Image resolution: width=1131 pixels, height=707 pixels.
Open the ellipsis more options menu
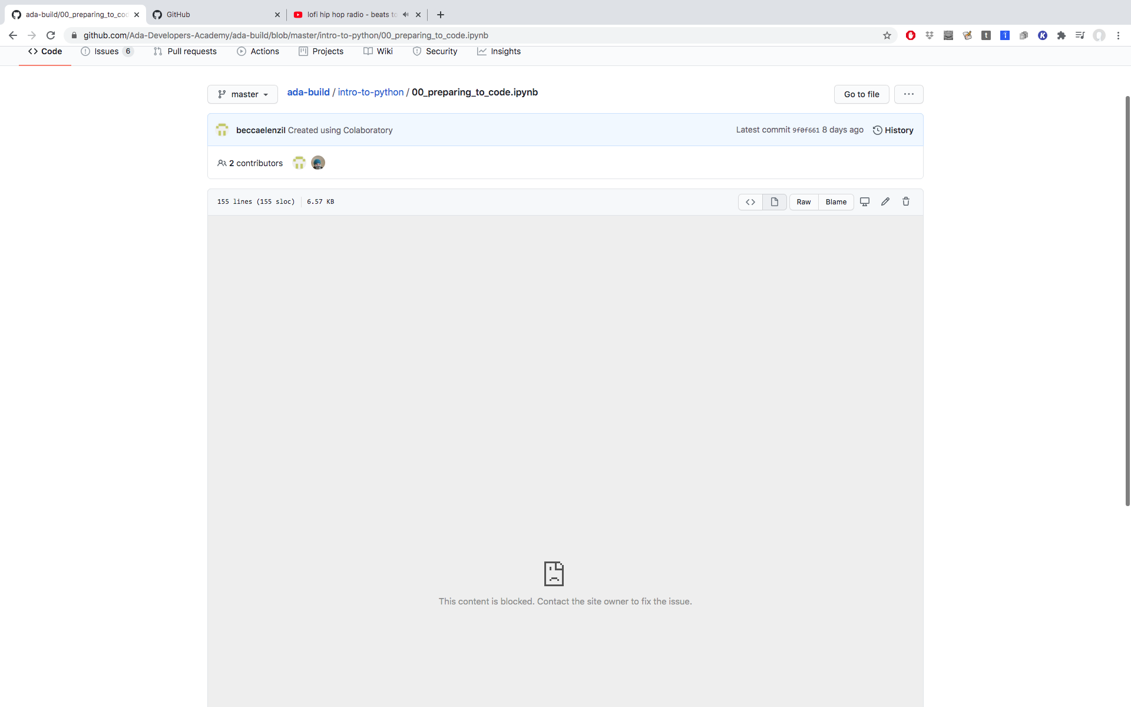pyautogui.click(x=908, y=94)
